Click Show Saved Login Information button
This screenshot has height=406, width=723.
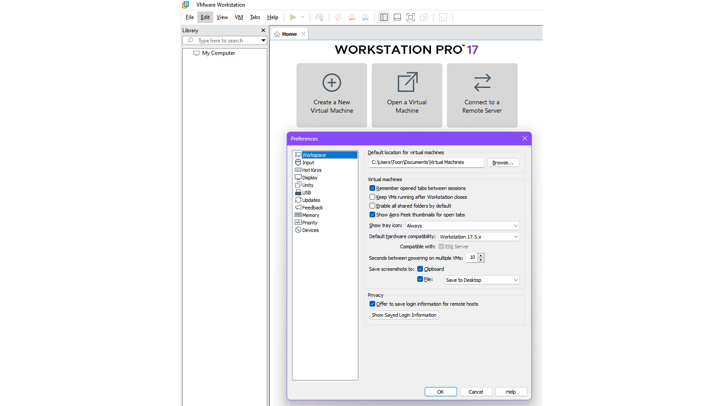click(x=404, y=315)
